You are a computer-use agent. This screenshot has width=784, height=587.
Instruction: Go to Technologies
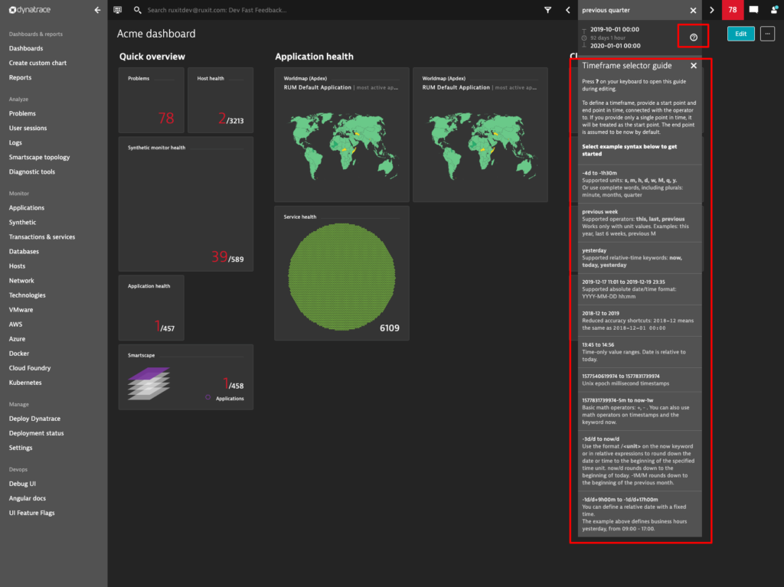pyautogui.click(x=27, y=295)
